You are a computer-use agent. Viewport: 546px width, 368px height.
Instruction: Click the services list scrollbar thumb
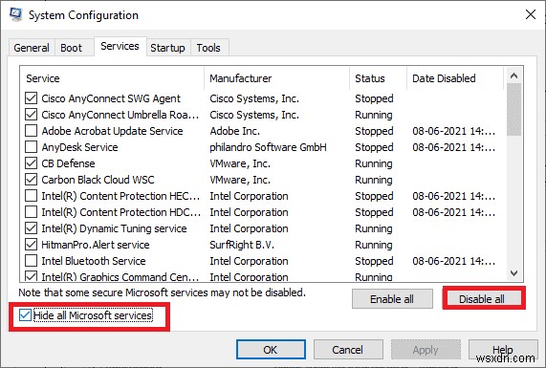point(513,110)
